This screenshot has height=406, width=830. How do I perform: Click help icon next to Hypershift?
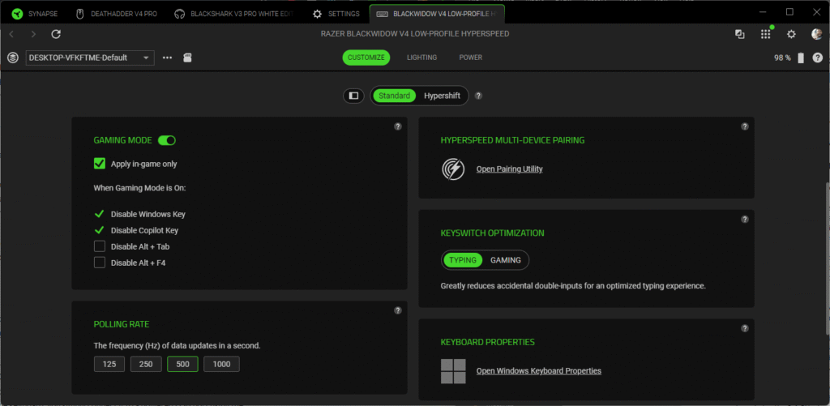(x=478, y=96)
